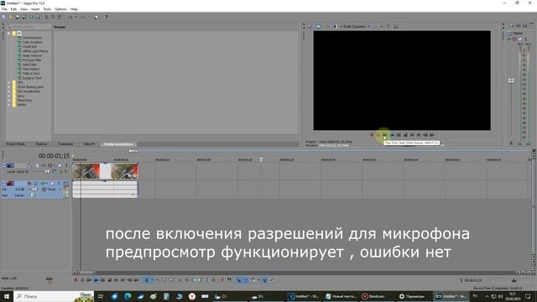Toggle Loop Playback under preview window

[x=378, y=135]
